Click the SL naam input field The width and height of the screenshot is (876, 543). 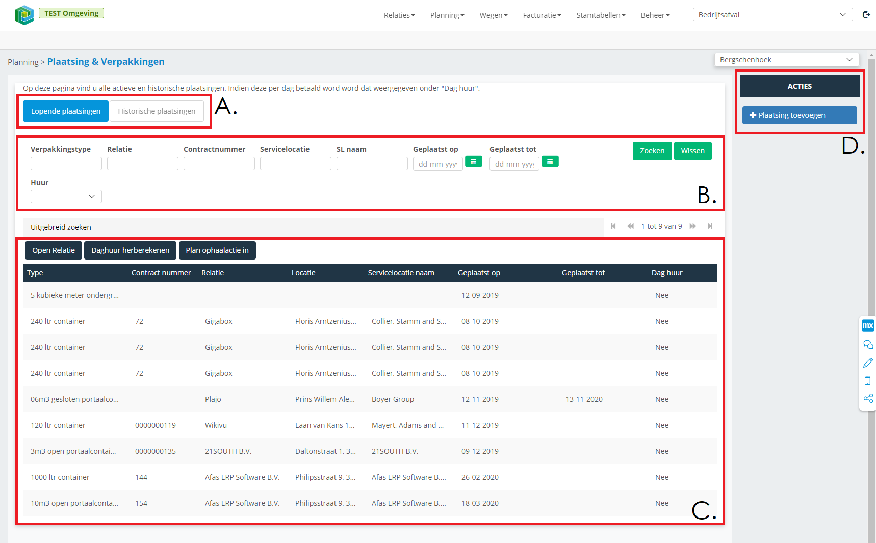372,163
